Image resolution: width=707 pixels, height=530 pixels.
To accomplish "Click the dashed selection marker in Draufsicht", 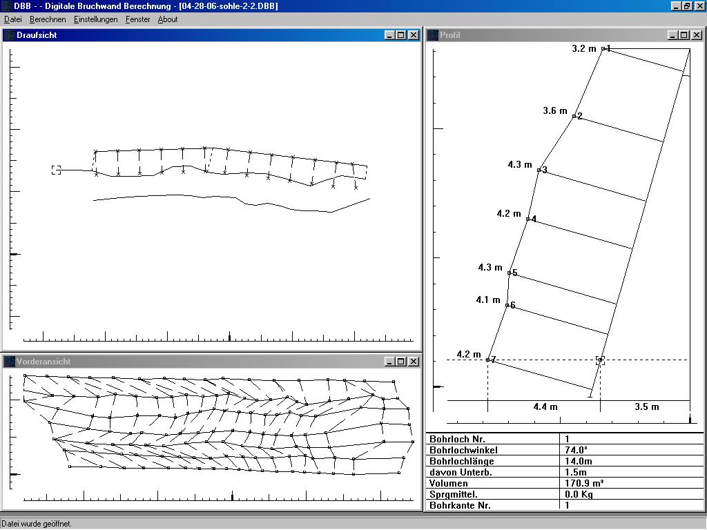I will [x=56, y=170].
